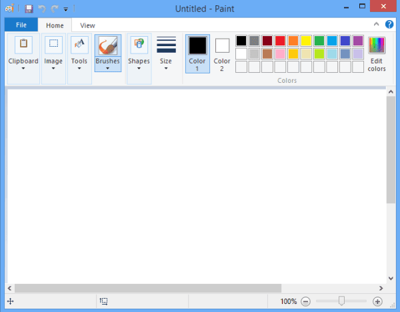Click the Zoom out minus icon

(305, 301)
